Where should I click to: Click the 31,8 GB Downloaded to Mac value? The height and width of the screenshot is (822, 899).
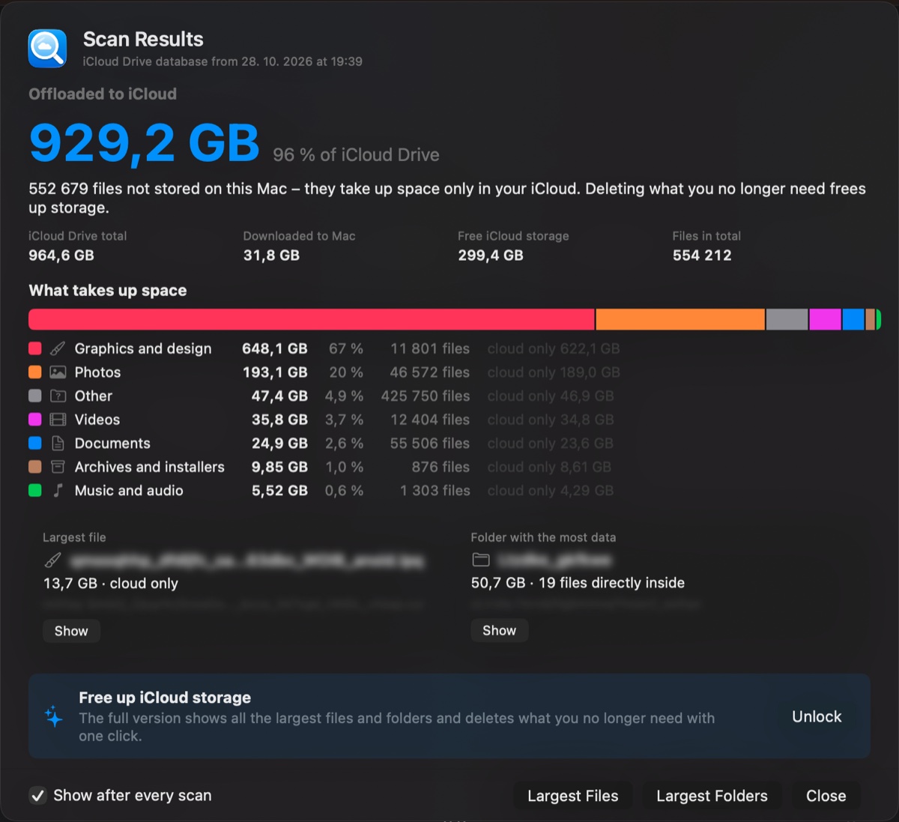271,256
